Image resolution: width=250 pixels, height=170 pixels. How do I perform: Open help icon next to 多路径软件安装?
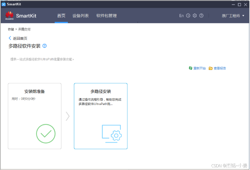45,46
